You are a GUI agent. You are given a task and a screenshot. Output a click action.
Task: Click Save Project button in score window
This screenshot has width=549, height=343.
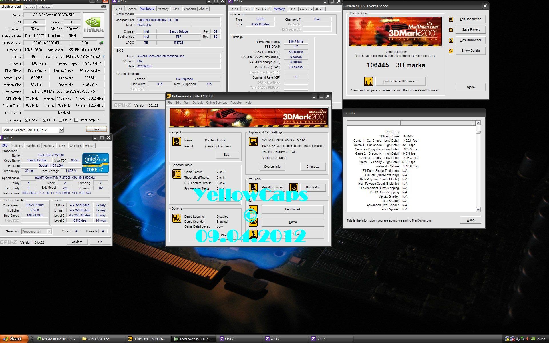[x=470, y=30]
